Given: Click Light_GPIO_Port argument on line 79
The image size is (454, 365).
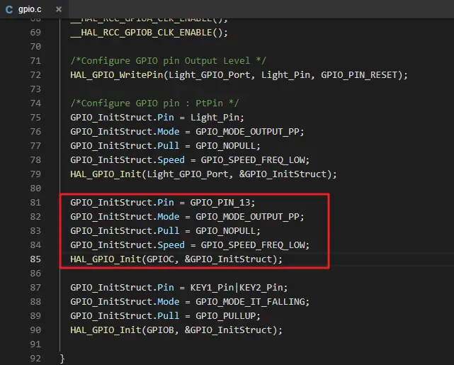Looking at the screenshot, I should click(187, 174).
